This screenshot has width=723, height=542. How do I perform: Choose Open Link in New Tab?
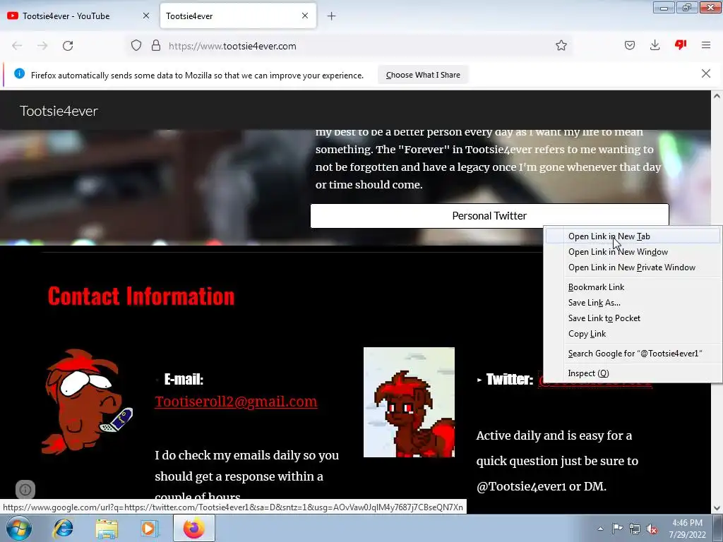(x=633, y=236)
